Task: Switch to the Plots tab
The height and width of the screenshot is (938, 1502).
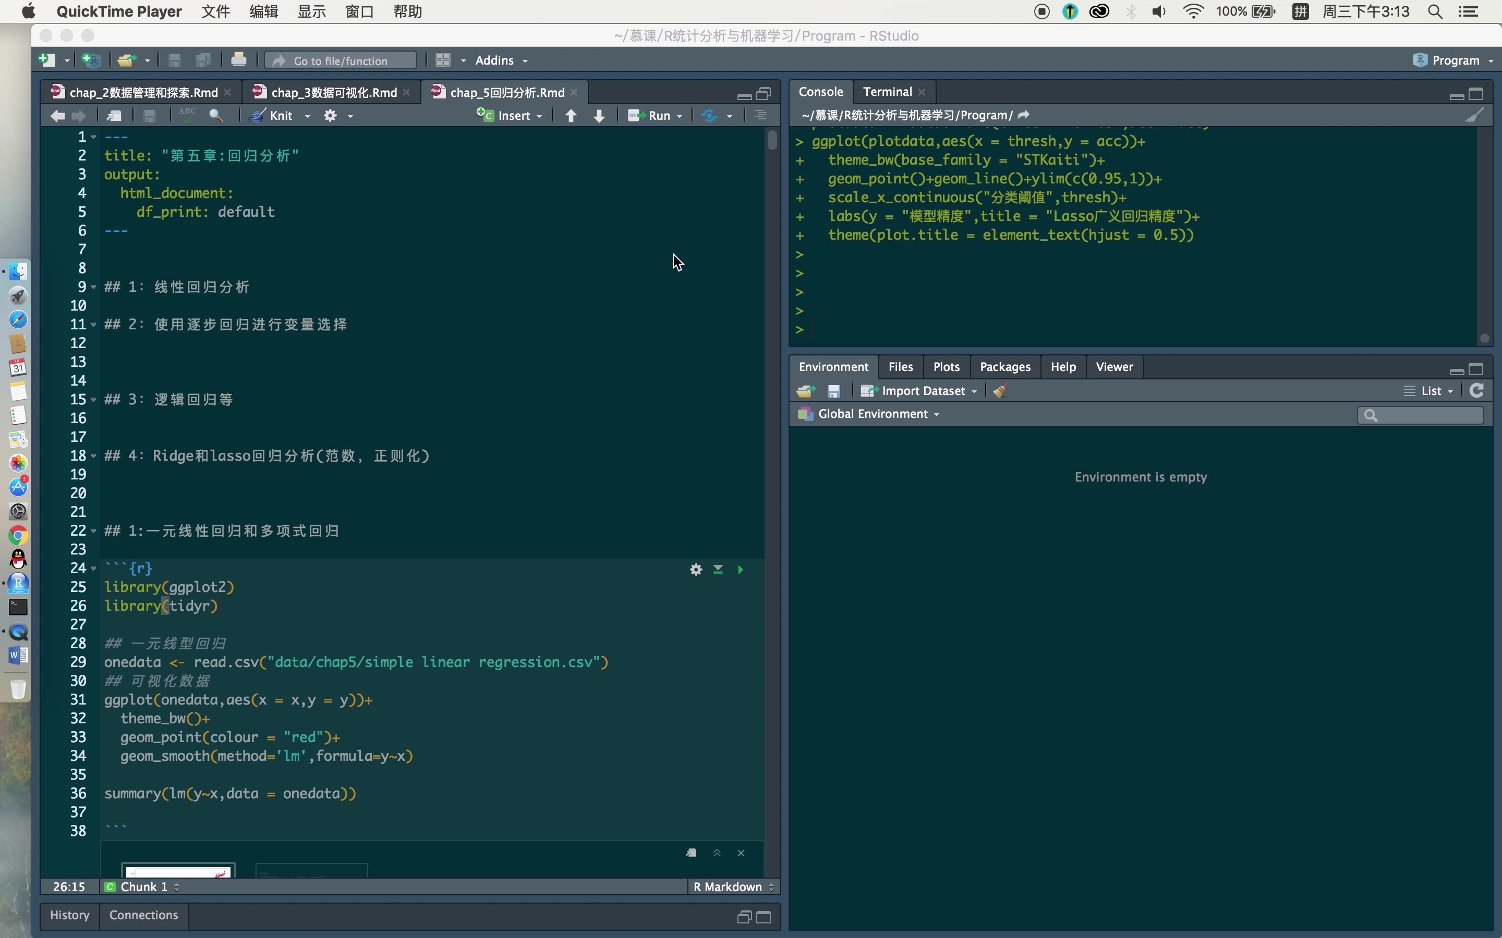Action: tap(946, 367)
